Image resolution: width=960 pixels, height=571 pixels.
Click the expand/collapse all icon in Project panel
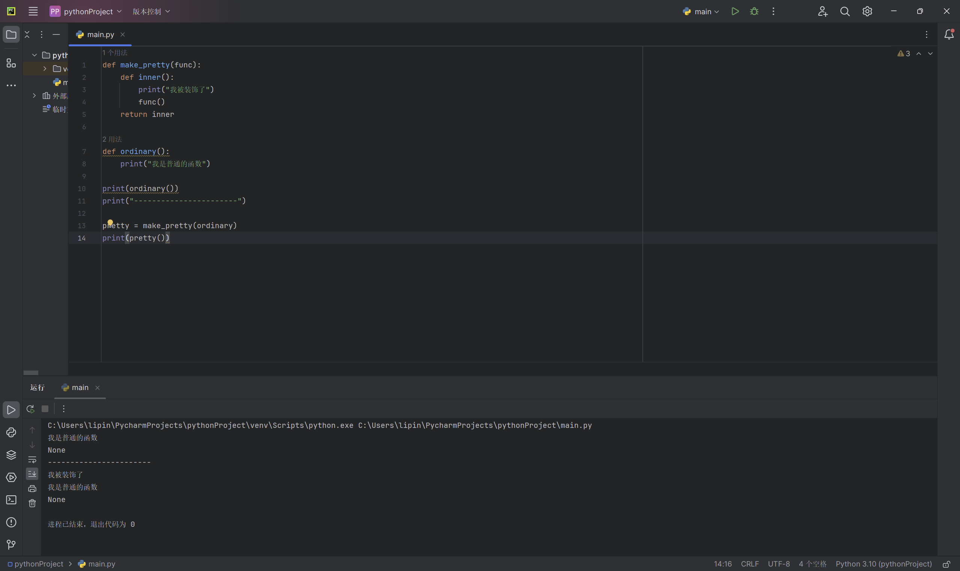27,34
